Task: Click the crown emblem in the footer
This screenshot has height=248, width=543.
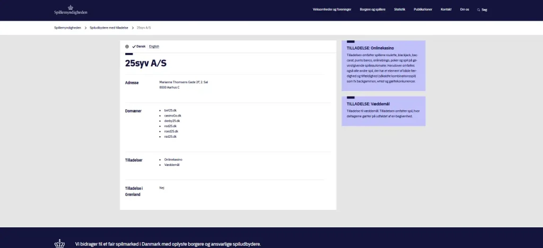Action: pyautogui.click(x=59, y=244)
